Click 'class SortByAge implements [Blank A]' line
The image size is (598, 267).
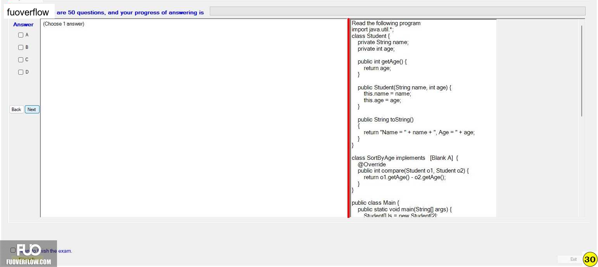click(x=405, y=158)
